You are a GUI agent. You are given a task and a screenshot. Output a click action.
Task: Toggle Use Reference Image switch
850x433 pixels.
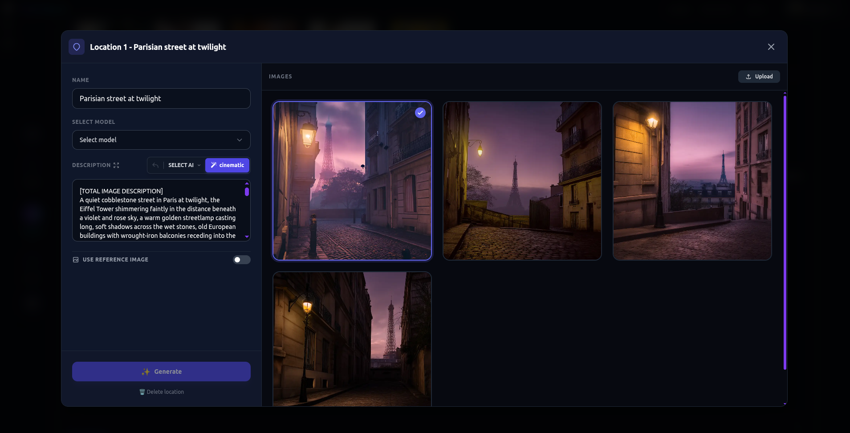pyautogui.click(x=241, y=260)
